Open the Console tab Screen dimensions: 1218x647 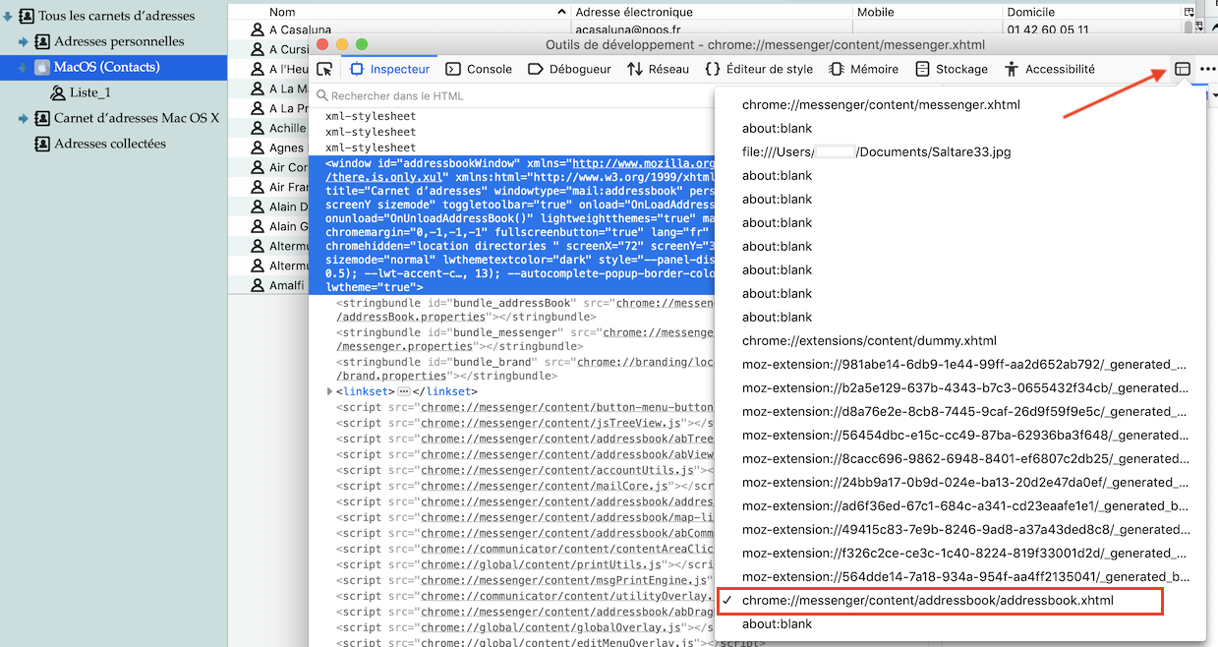pyautogui.click(x=479, y=69)
